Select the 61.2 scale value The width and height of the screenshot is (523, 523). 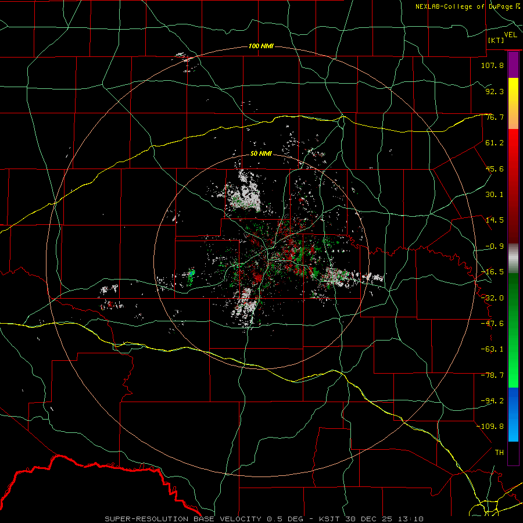pos(495,143)
